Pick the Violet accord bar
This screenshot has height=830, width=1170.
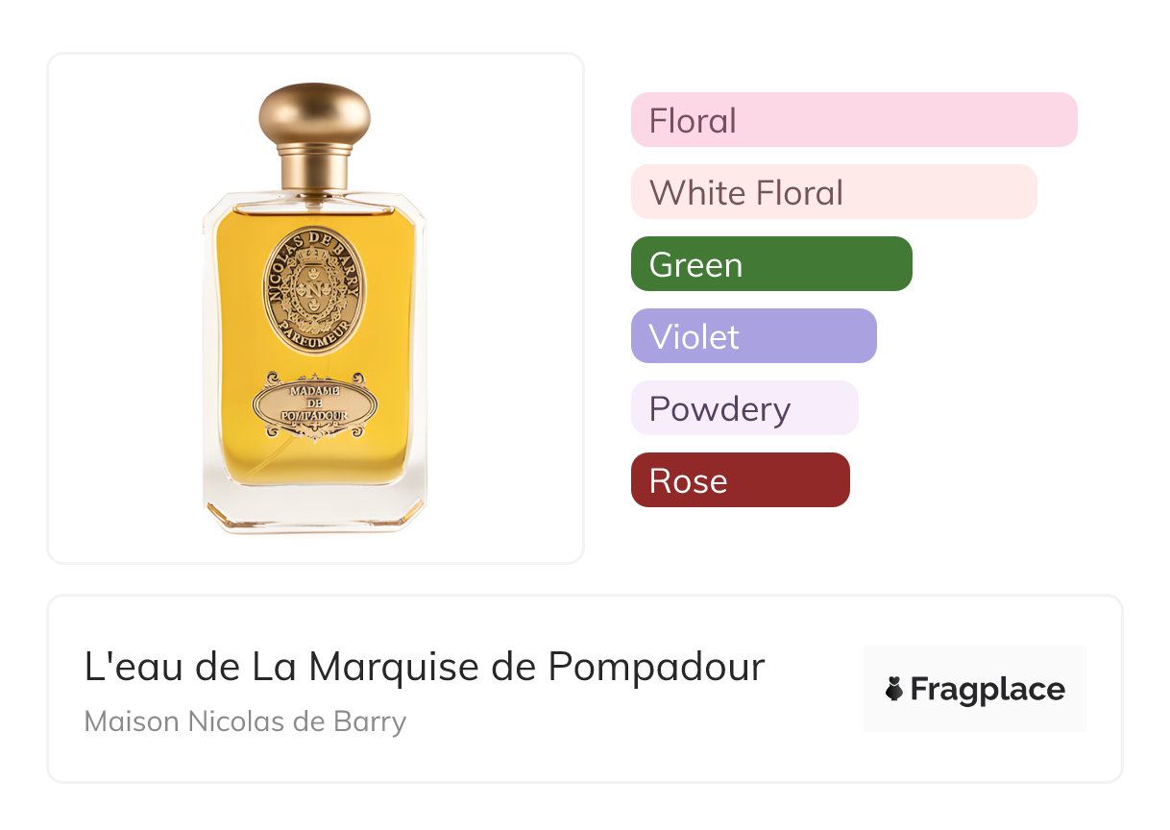pos(753,336)
